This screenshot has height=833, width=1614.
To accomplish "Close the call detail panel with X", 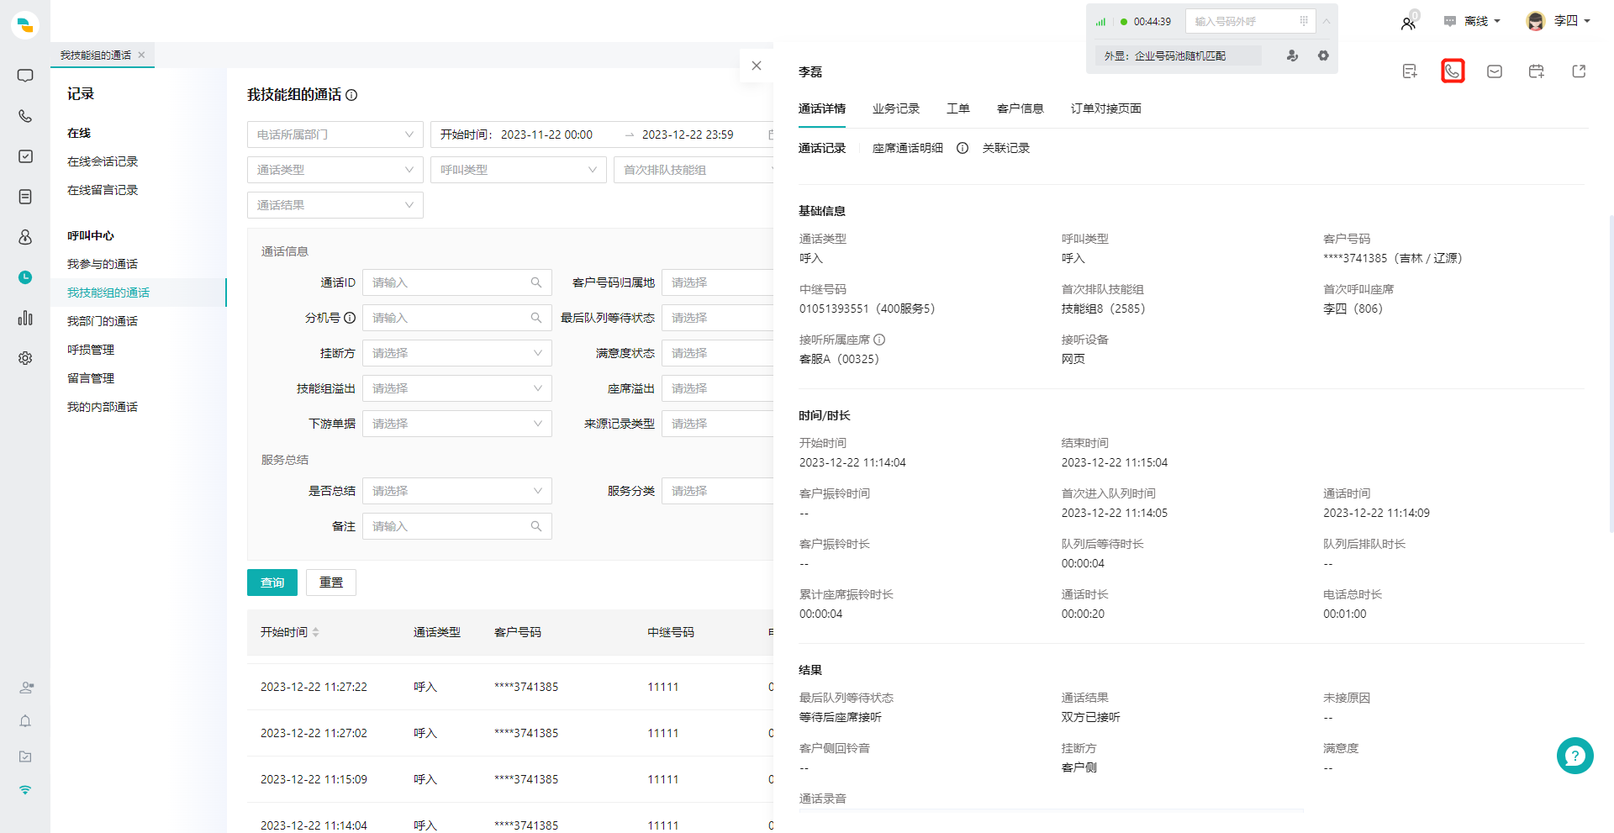I will (757, 66).
